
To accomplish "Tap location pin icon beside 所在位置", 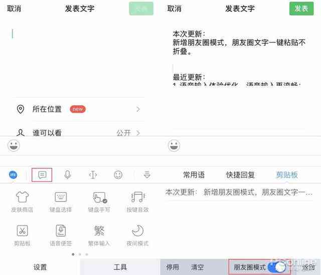I will [21, 109].
